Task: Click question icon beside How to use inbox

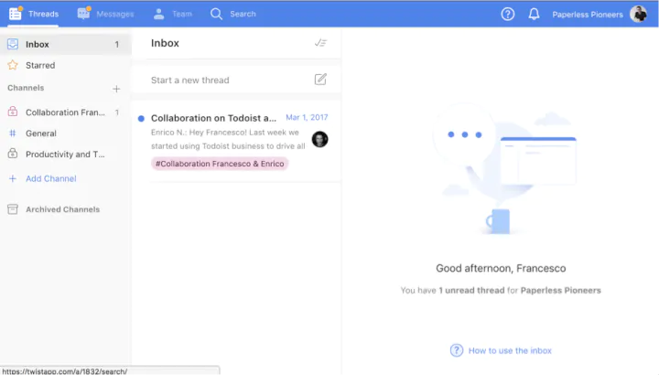Action: coord(457,350)
